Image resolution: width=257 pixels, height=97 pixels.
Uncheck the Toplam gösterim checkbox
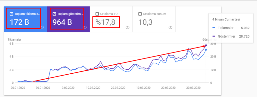coord(54,14)
